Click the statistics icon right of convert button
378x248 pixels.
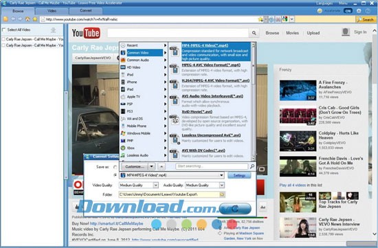[x=263, y=207]
